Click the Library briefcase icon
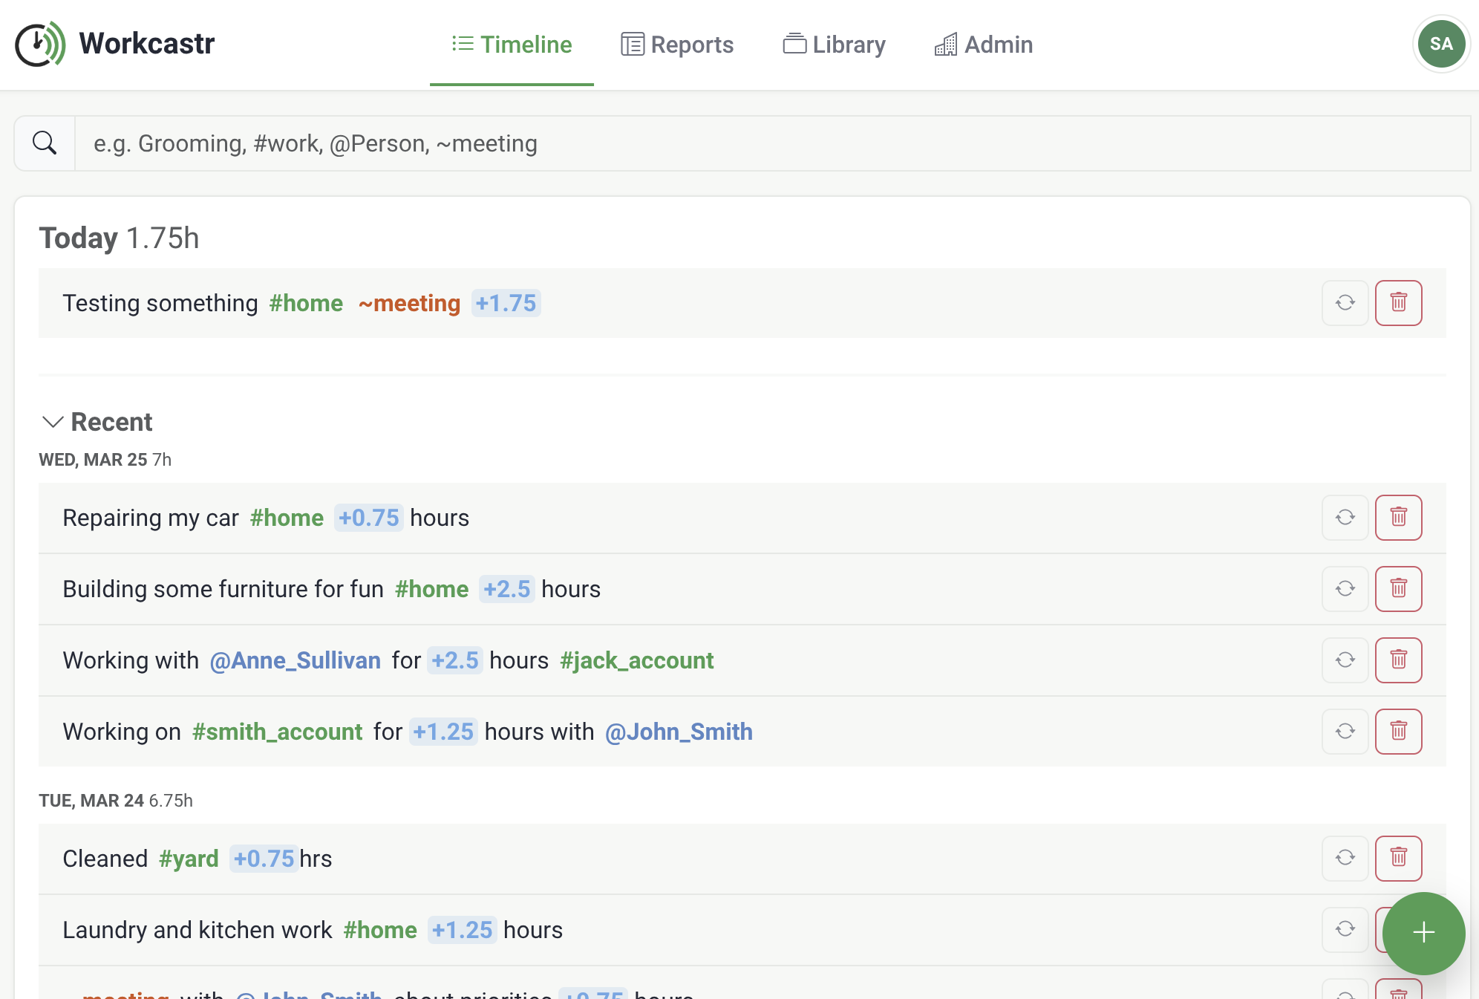The width and height of the screenshot is (1479, 999). [794, 45]
